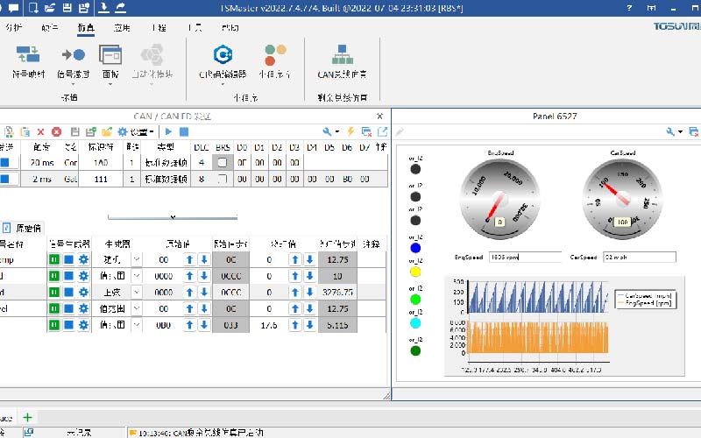701x438 pixels.
Task: Start CAN transmit with the play icon
Action: (x=169, y=131)
